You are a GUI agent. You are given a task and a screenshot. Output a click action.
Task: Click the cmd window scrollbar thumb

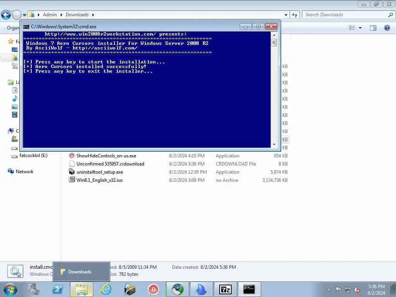pos(274,43)
